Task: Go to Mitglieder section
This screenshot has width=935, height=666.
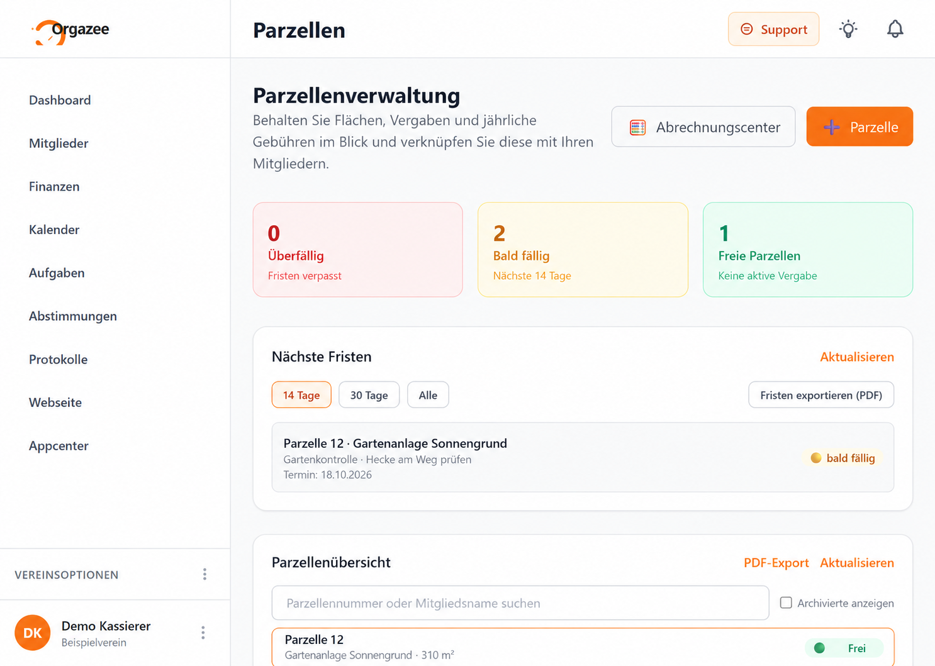Action: click(x=59, y=143)
